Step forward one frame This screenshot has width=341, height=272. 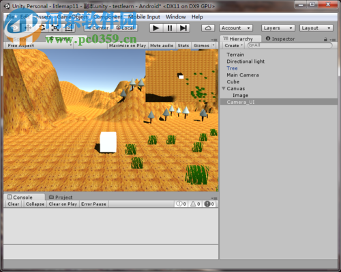[183, 28]
